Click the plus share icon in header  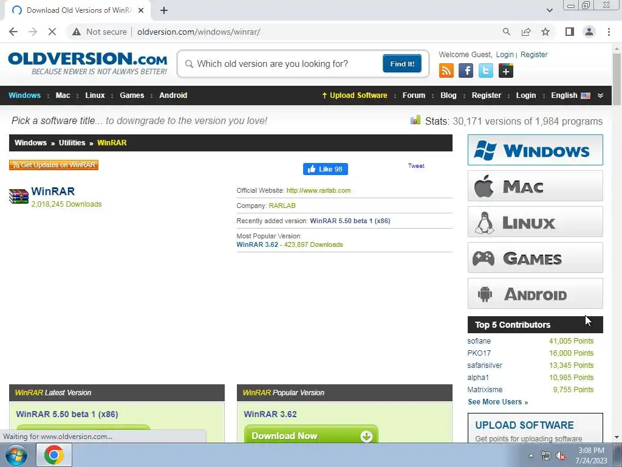click(506, 71)
